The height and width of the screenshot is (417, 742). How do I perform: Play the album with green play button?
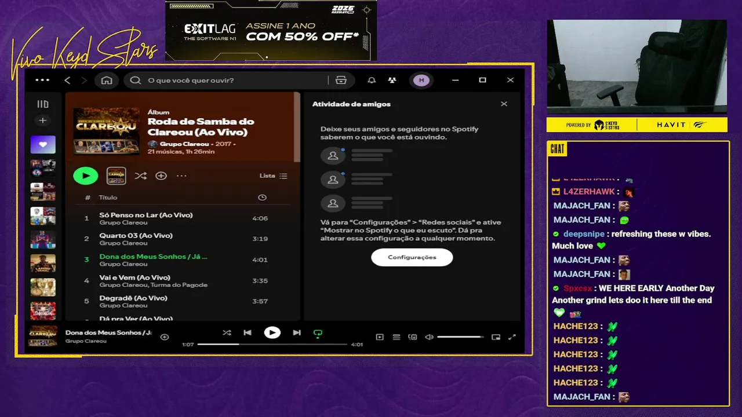(86, 175)
